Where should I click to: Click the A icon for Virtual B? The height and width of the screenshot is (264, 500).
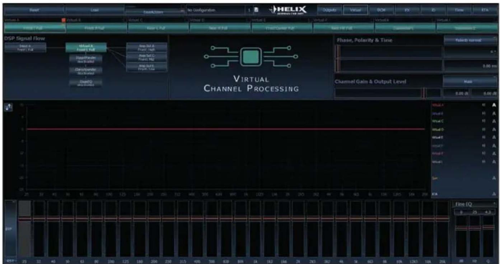pyautogui.click(x=494, y=114)
